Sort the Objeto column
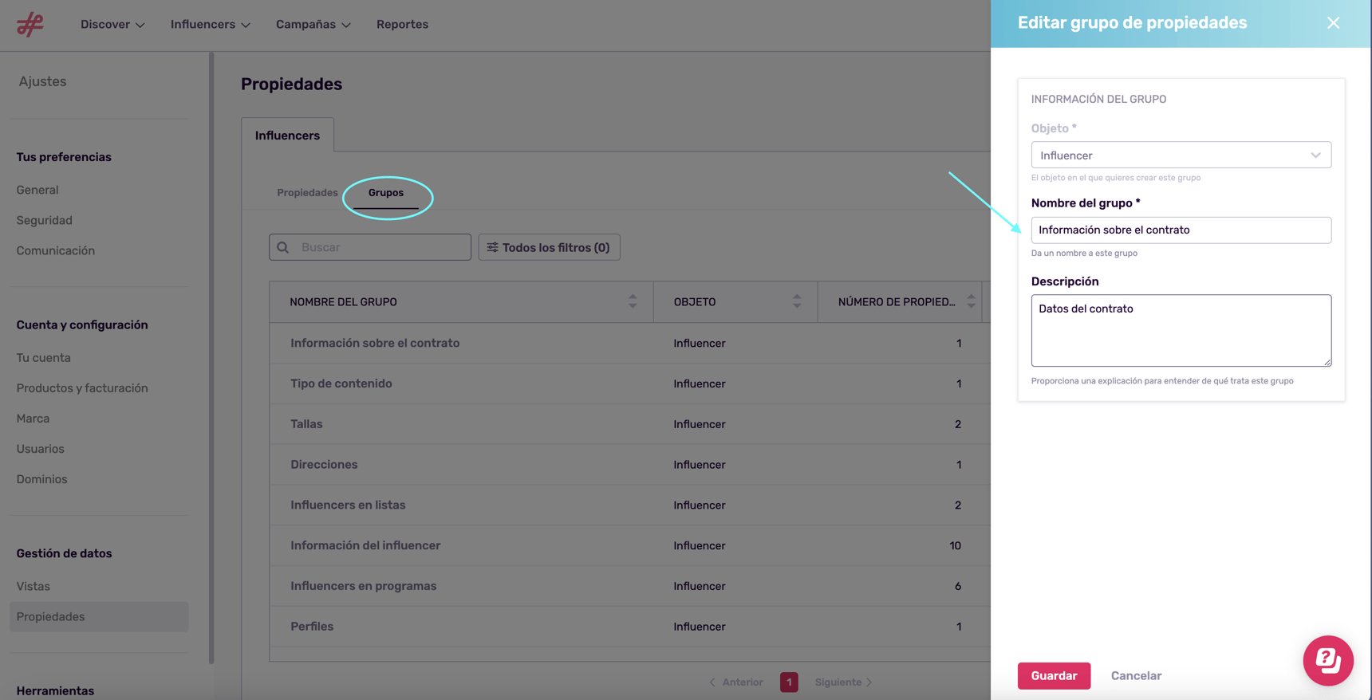This screenshot has height=700, width=1372. pos(796,301)
